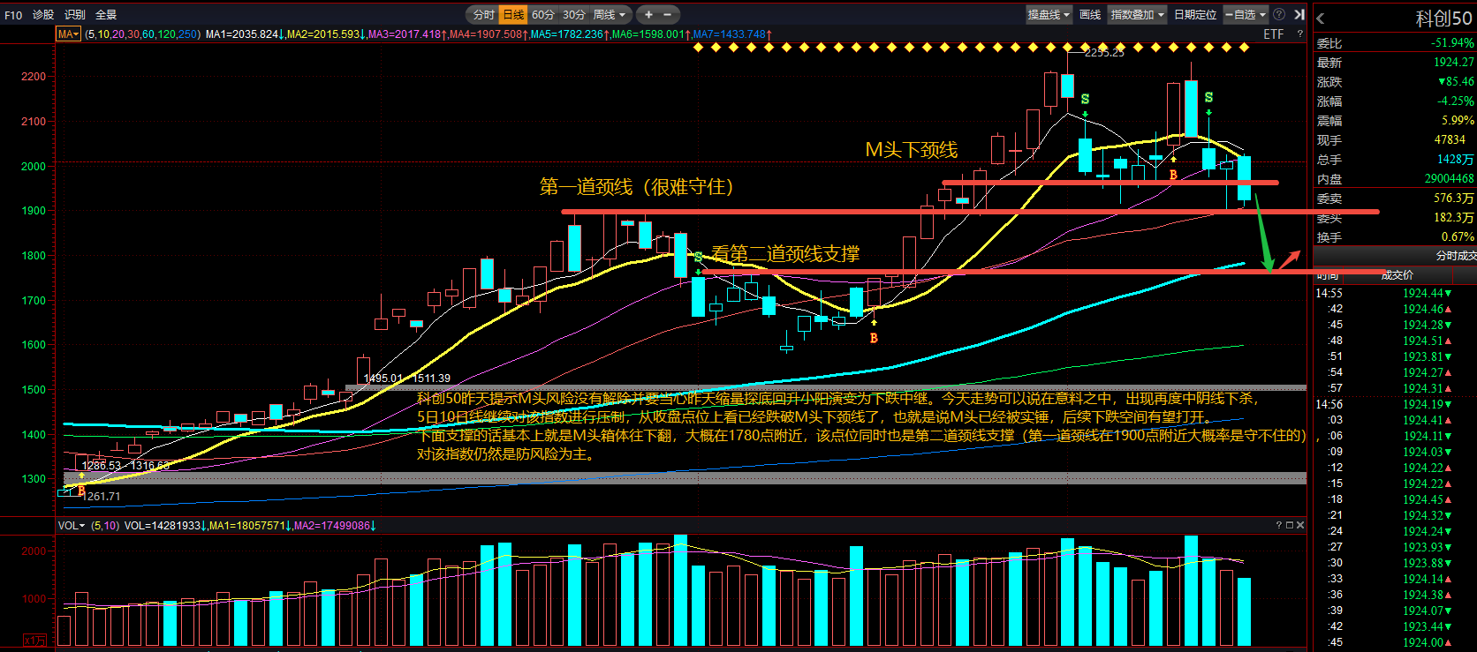Viewport: 1477px width, 652px height.
Task: Click the x1万 volume scale box
Action: [34, 640]
